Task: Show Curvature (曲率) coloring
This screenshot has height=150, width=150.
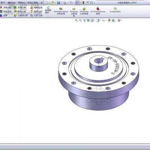Action: pyautogui.click(x=4, y=15)
